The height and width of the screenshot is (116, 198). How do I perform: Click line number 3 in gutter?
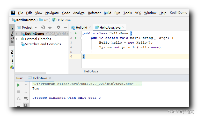coord(71,43)
